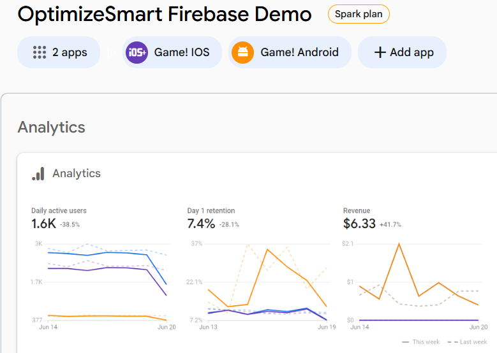Click the -28.1% change indicator
The width and height of the screenshot is (497, 353).
click(x=229, y=225)
